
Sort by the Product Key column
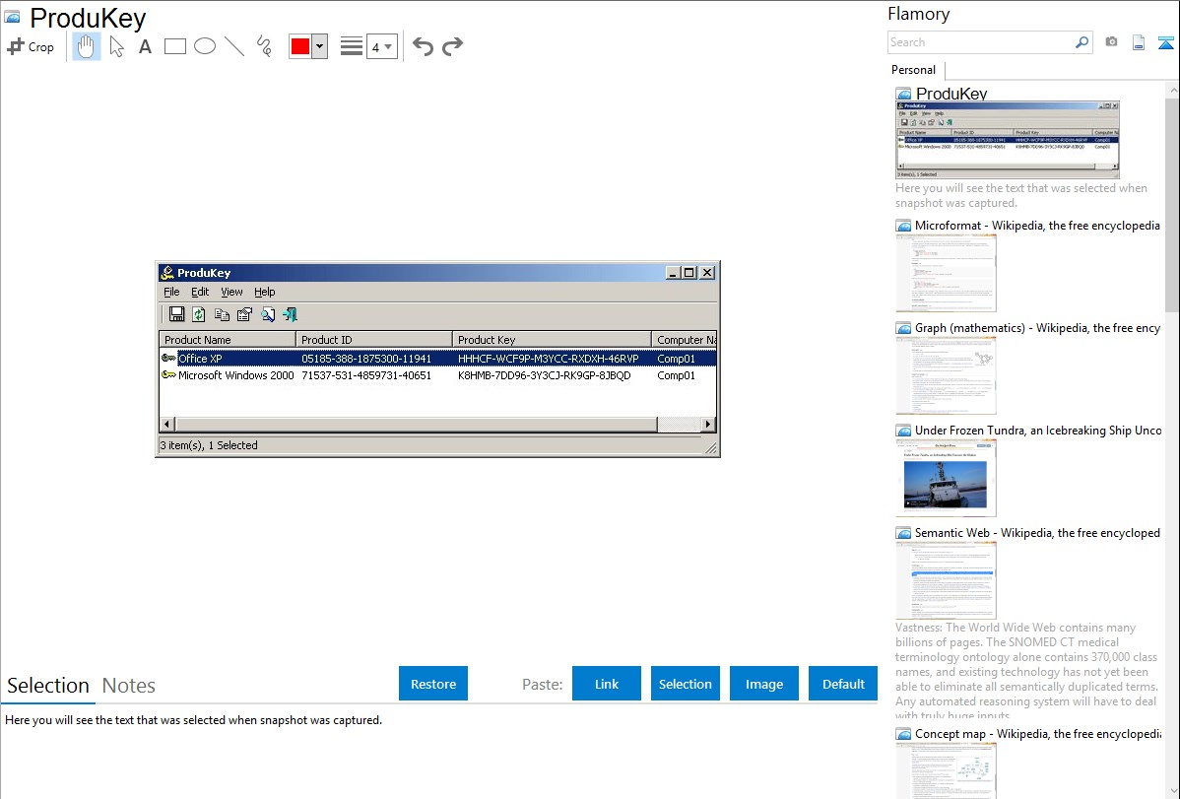(x=552, y=340)
